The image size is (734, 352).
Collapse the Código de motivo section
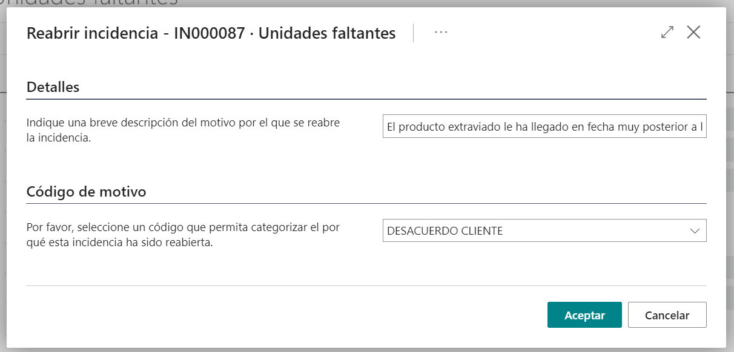[87, 192]
